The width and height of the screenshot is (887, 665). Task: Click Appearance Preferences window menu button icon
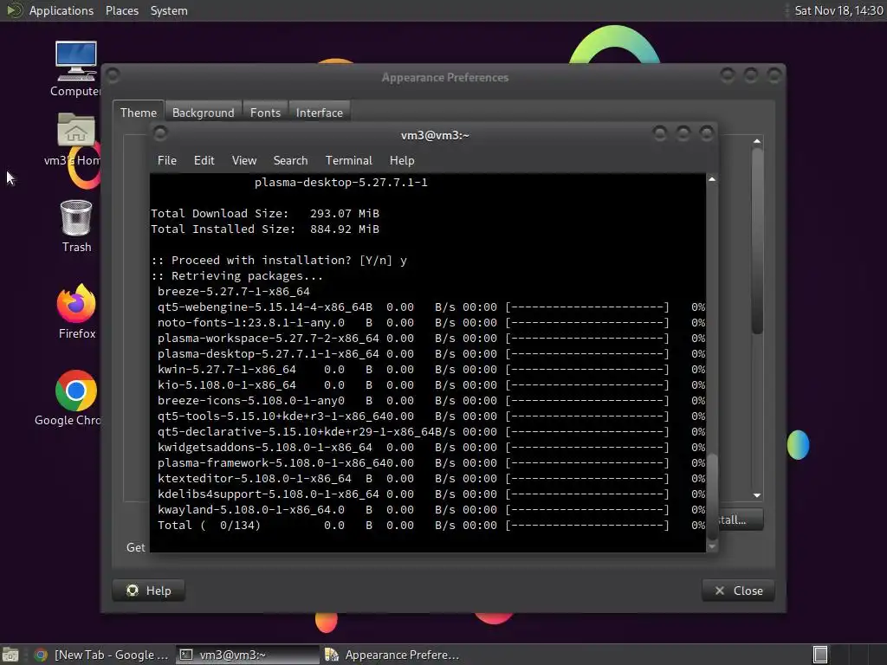pos(113,74)
